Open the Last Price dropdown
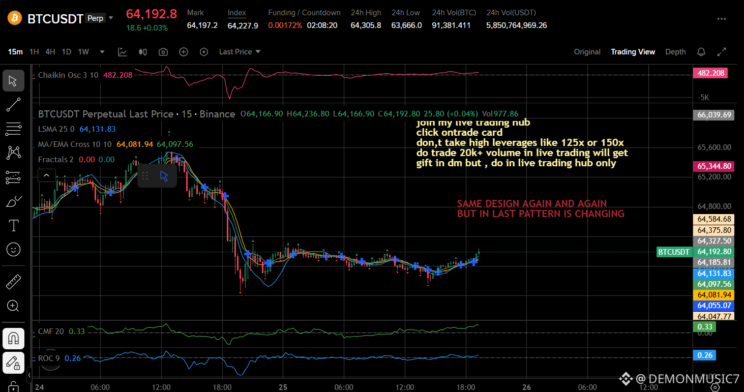The height and width of the screenshot is (392, 744). pos(240,52)
